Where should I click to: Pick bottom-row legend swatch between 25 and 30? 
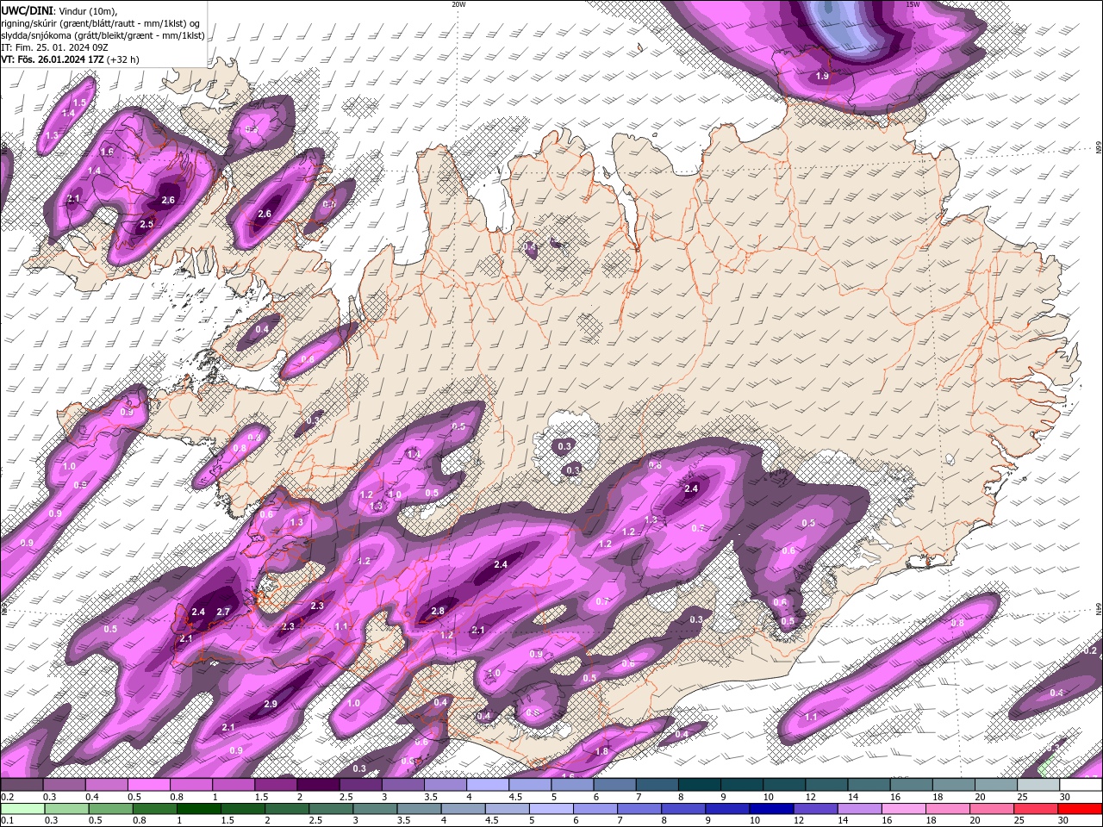(x=1036, y=808)
